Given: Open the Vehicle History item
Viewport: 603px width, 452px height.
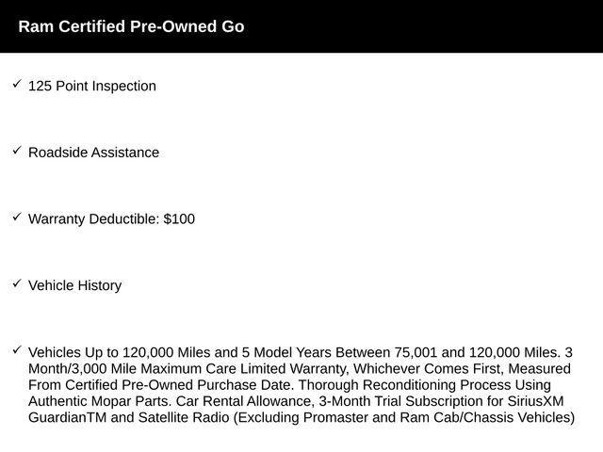Looking at the screenshot, I should 74,285.
